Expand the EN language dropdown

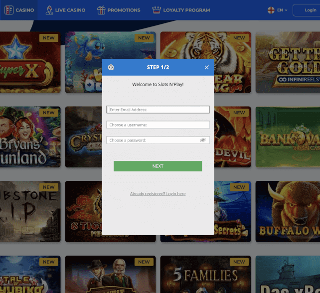[x=282, y=10]
